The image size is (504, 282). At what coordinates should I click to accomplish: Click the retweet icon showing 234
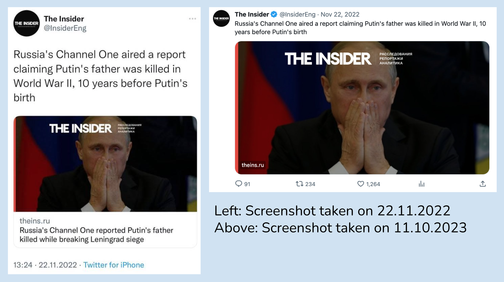[299, 184]
